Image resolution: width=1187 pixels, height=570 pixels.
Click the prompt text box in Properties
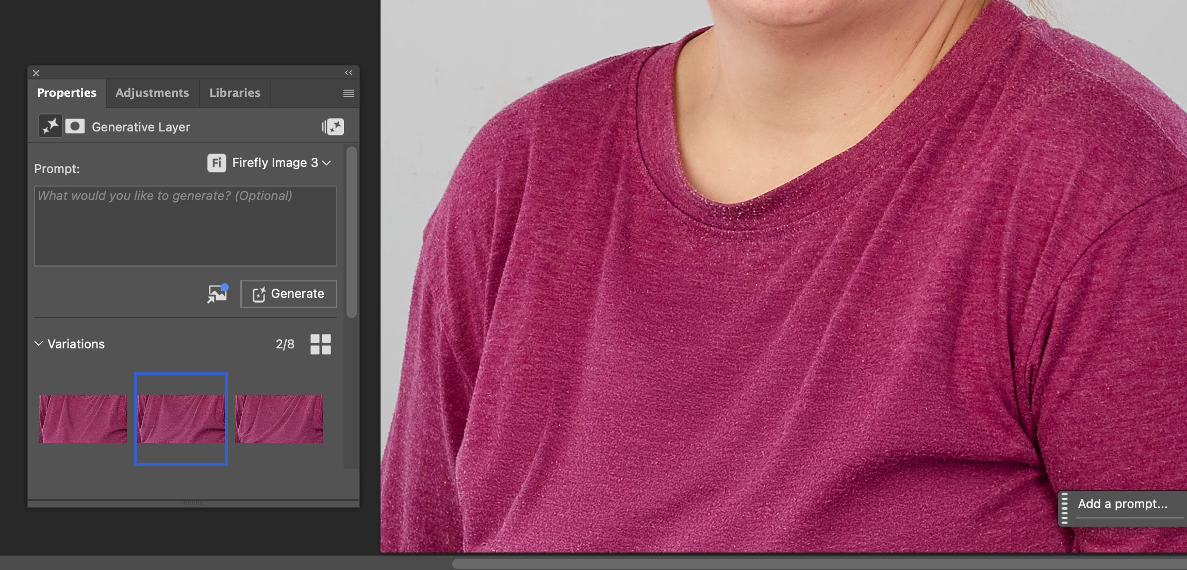[185, 226]
